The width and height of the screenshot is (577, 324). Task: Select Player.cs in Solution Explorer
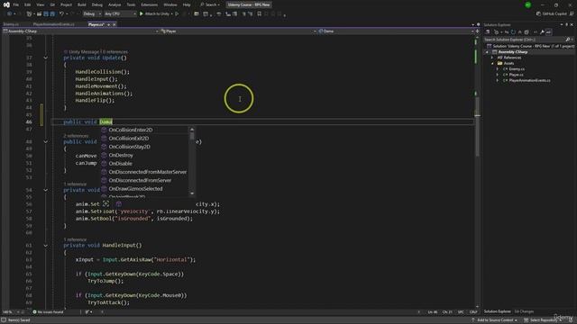(x=516, y=75)
